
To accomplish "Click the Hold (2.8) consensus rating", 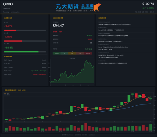I will click(x=89, y=49).
